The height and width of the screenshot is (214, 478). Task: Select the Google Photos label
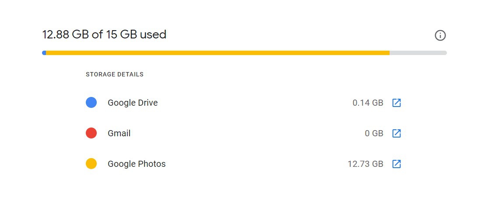click(x=137, y=164)
